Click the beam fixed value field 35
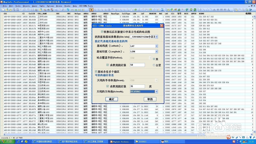The image size is (256, 144). point(137,86)
